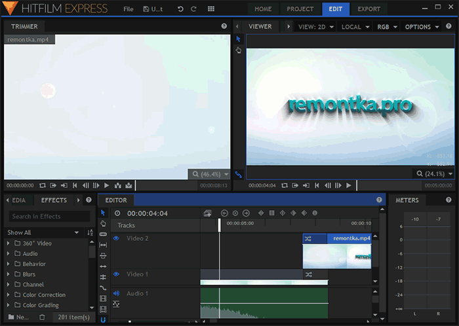This screenshot has width=459, height=326.
Task: Click the Trimmer help question mark
Action: [224, 26]
